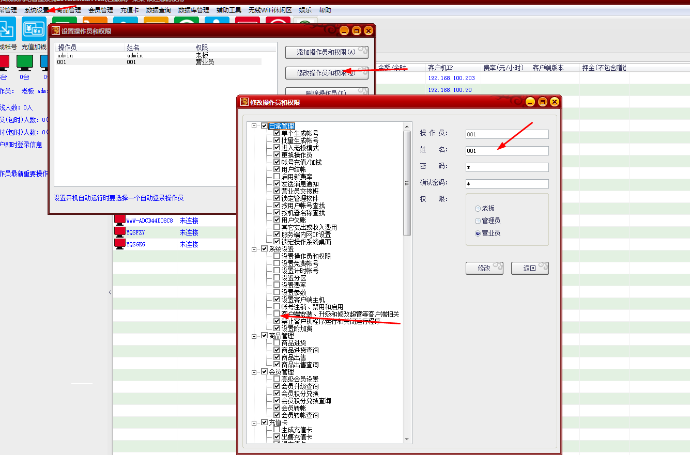Image resolution: width=690 pixels, height=455 pixels.
Task: Check the 生成充值卡 checkbox
Action: click(277, 430)
